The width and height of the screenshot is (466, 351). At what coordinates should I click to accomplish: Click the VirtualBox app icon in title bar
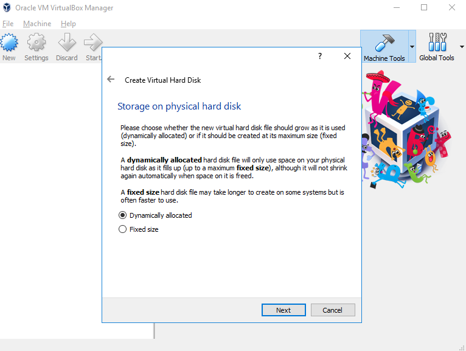point(7,7)
